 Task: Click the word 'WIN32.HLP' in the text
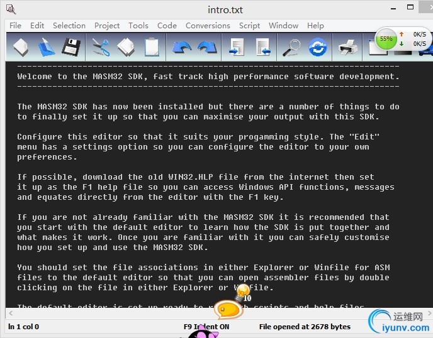(191, 177)
